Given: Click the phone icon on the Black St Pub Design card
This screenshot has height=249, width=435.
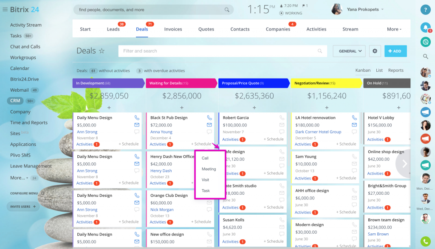Looking at the screenshot, I should click(x=209, y=118).
